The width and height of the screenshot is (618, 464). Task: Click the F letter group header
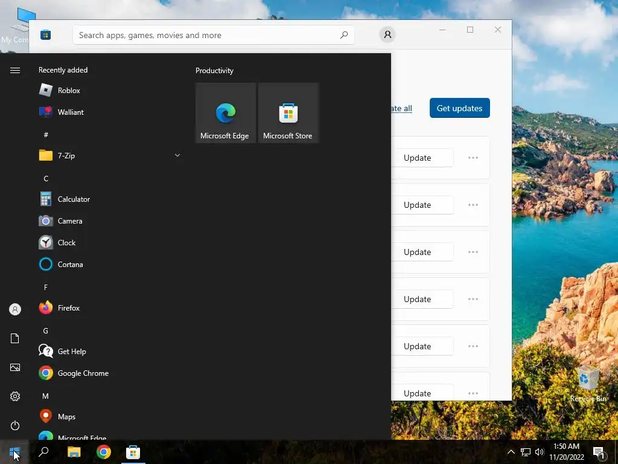46,287
